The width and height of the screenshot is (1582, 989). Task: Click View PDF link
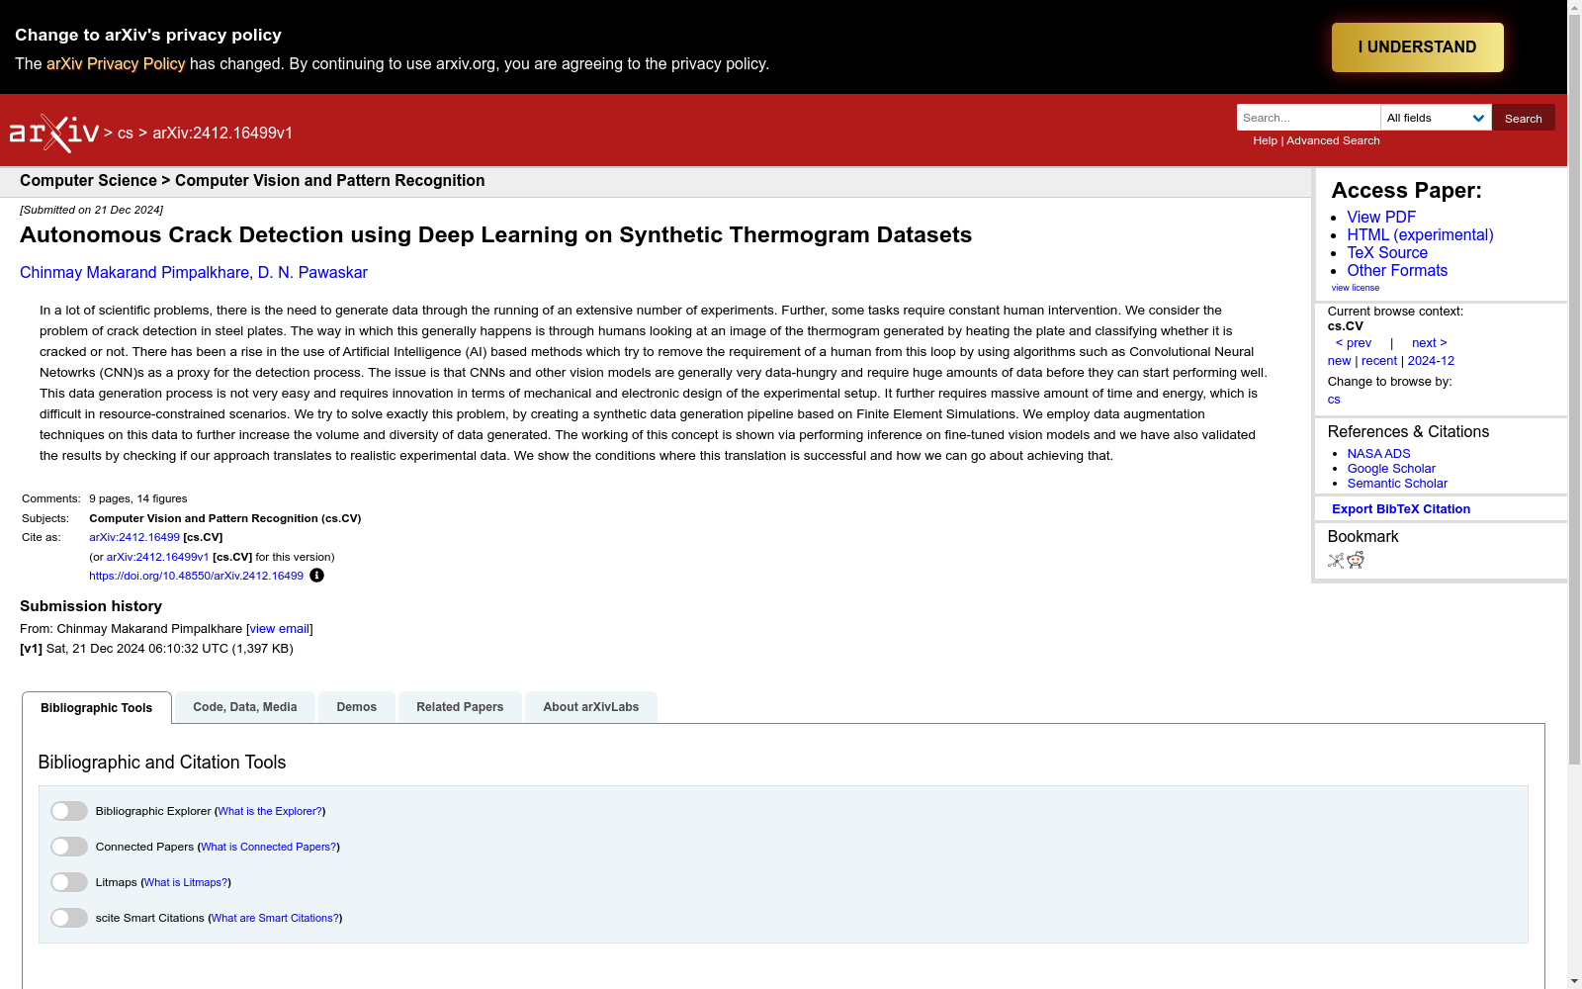(1381, 217)
